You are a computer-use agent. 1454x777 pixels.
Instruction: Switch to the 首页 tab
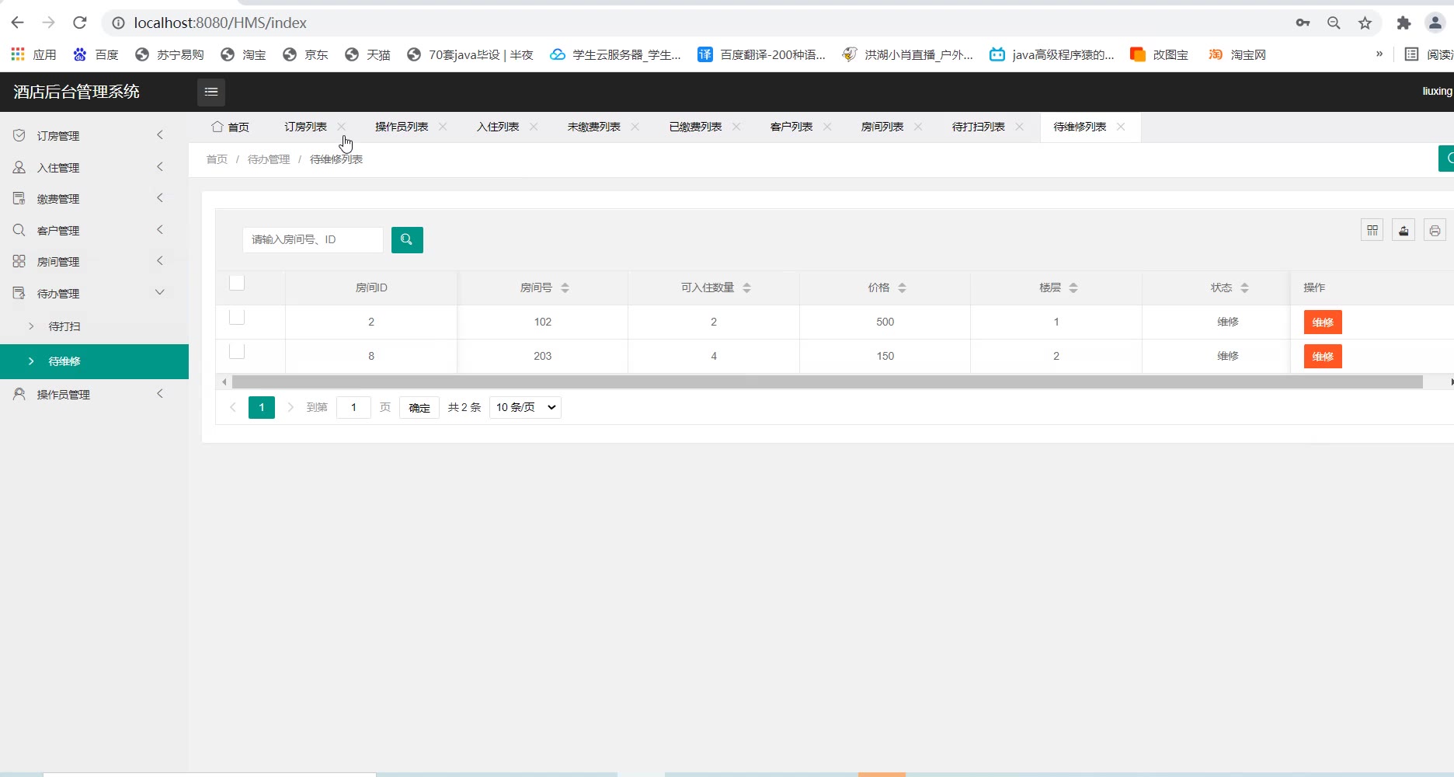click(x=231, y=127)
